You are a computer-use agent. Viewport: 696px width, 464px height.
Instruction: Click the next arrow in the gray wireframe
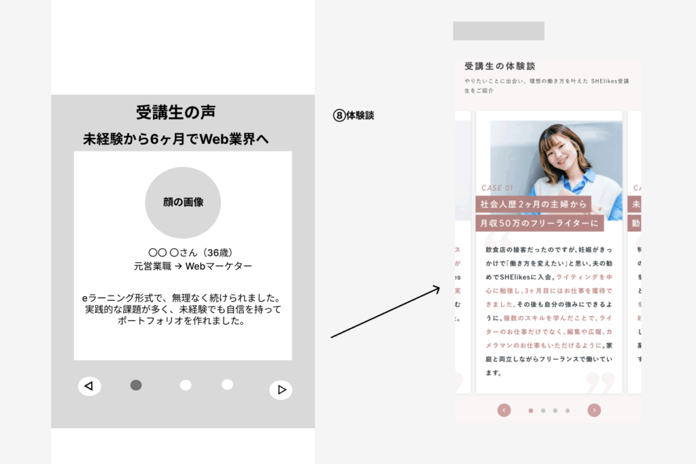point(281,389)
